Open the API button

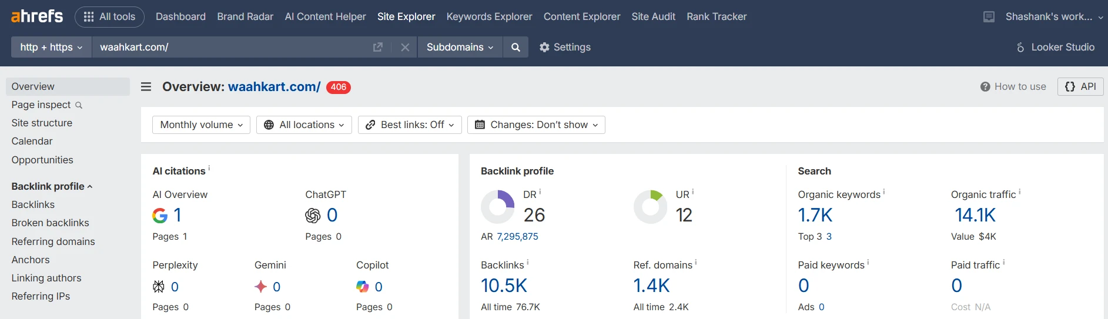(1080, 86)
